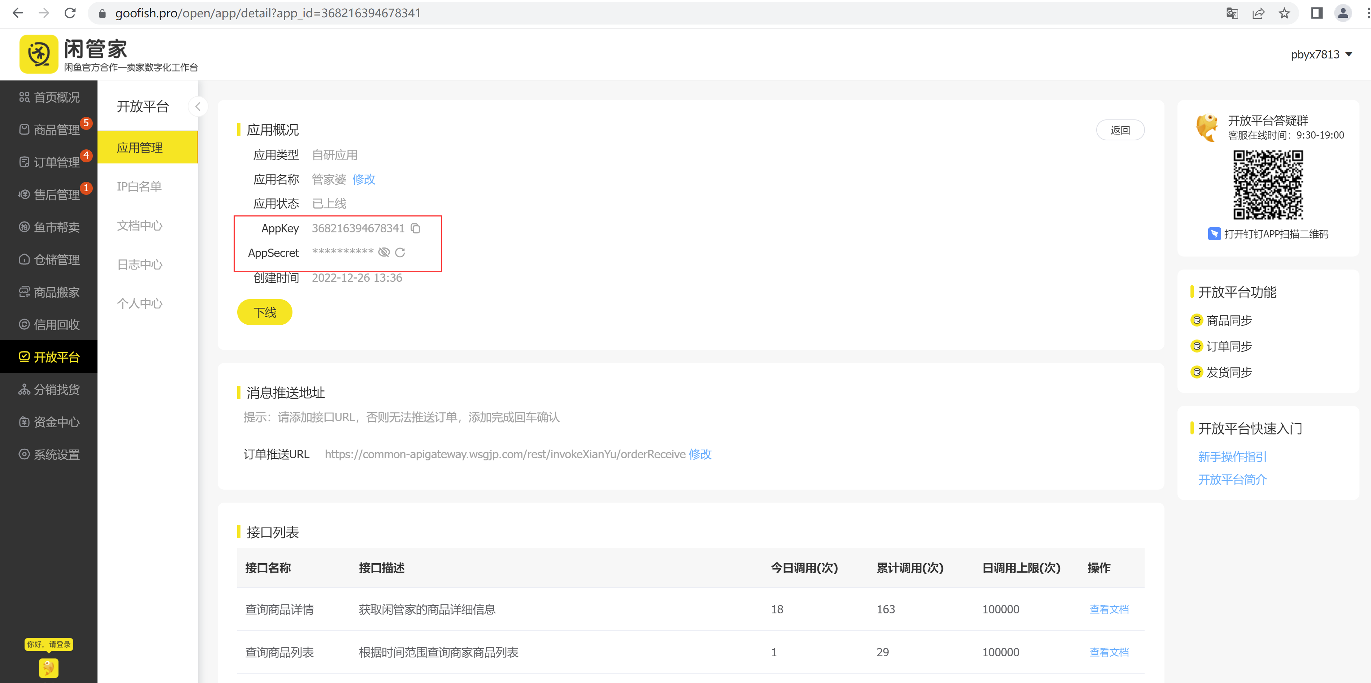Open the pbyx7813 account dropdown
The height and width of the screenshot is (683, 1371).
1322,54
